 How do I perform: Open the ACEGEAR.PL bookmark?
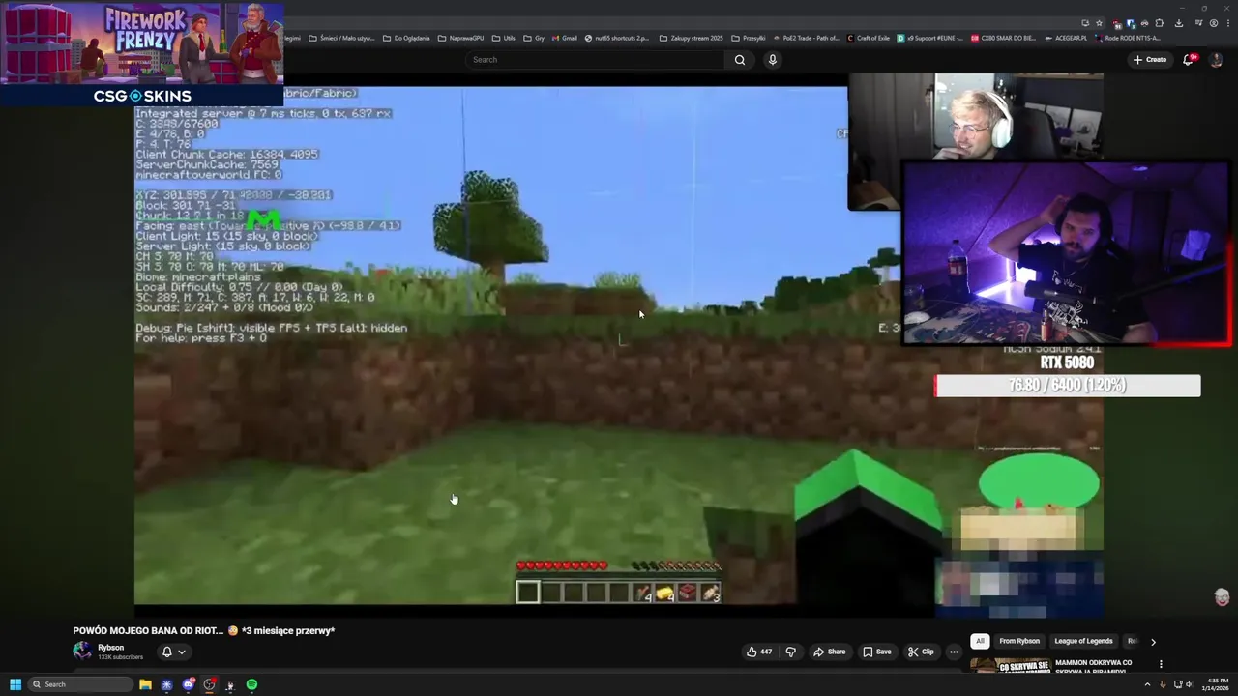click(x=1065, y=38)
